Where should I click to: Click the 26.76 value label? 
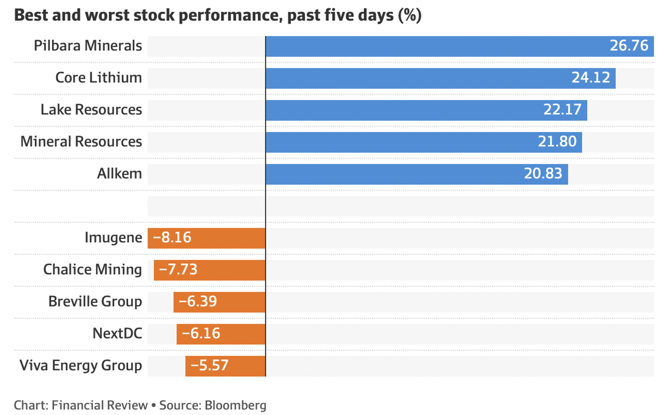tap(628, 46)
